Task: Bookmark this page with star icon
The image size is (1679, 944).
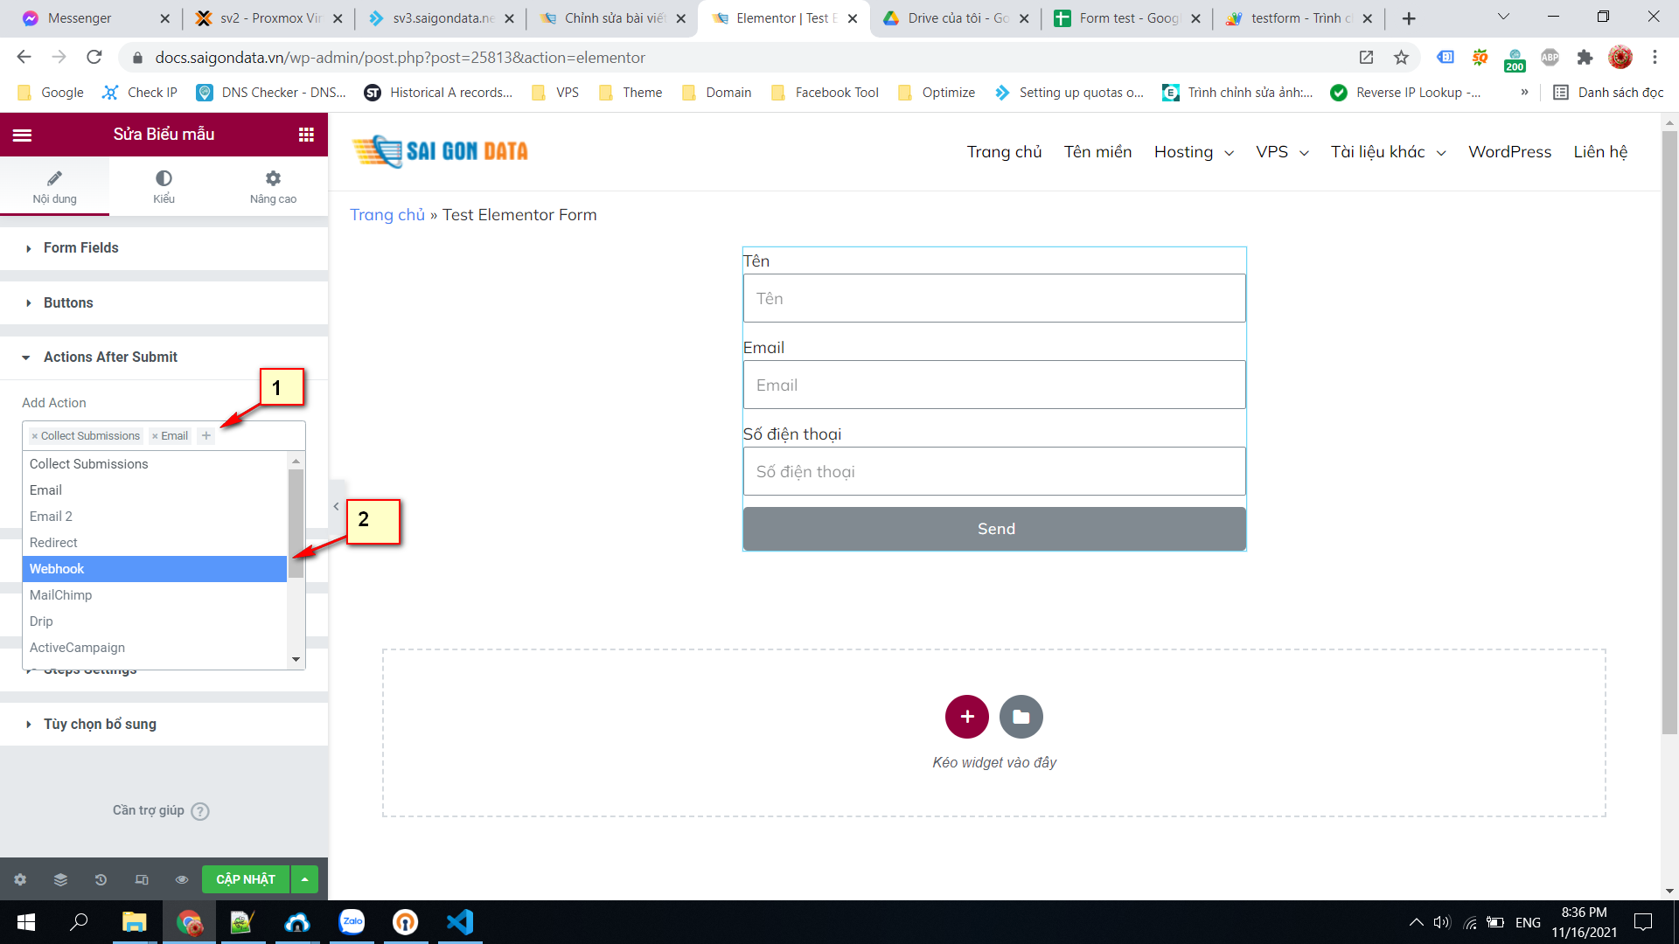Action: [x=1402, y=58]
